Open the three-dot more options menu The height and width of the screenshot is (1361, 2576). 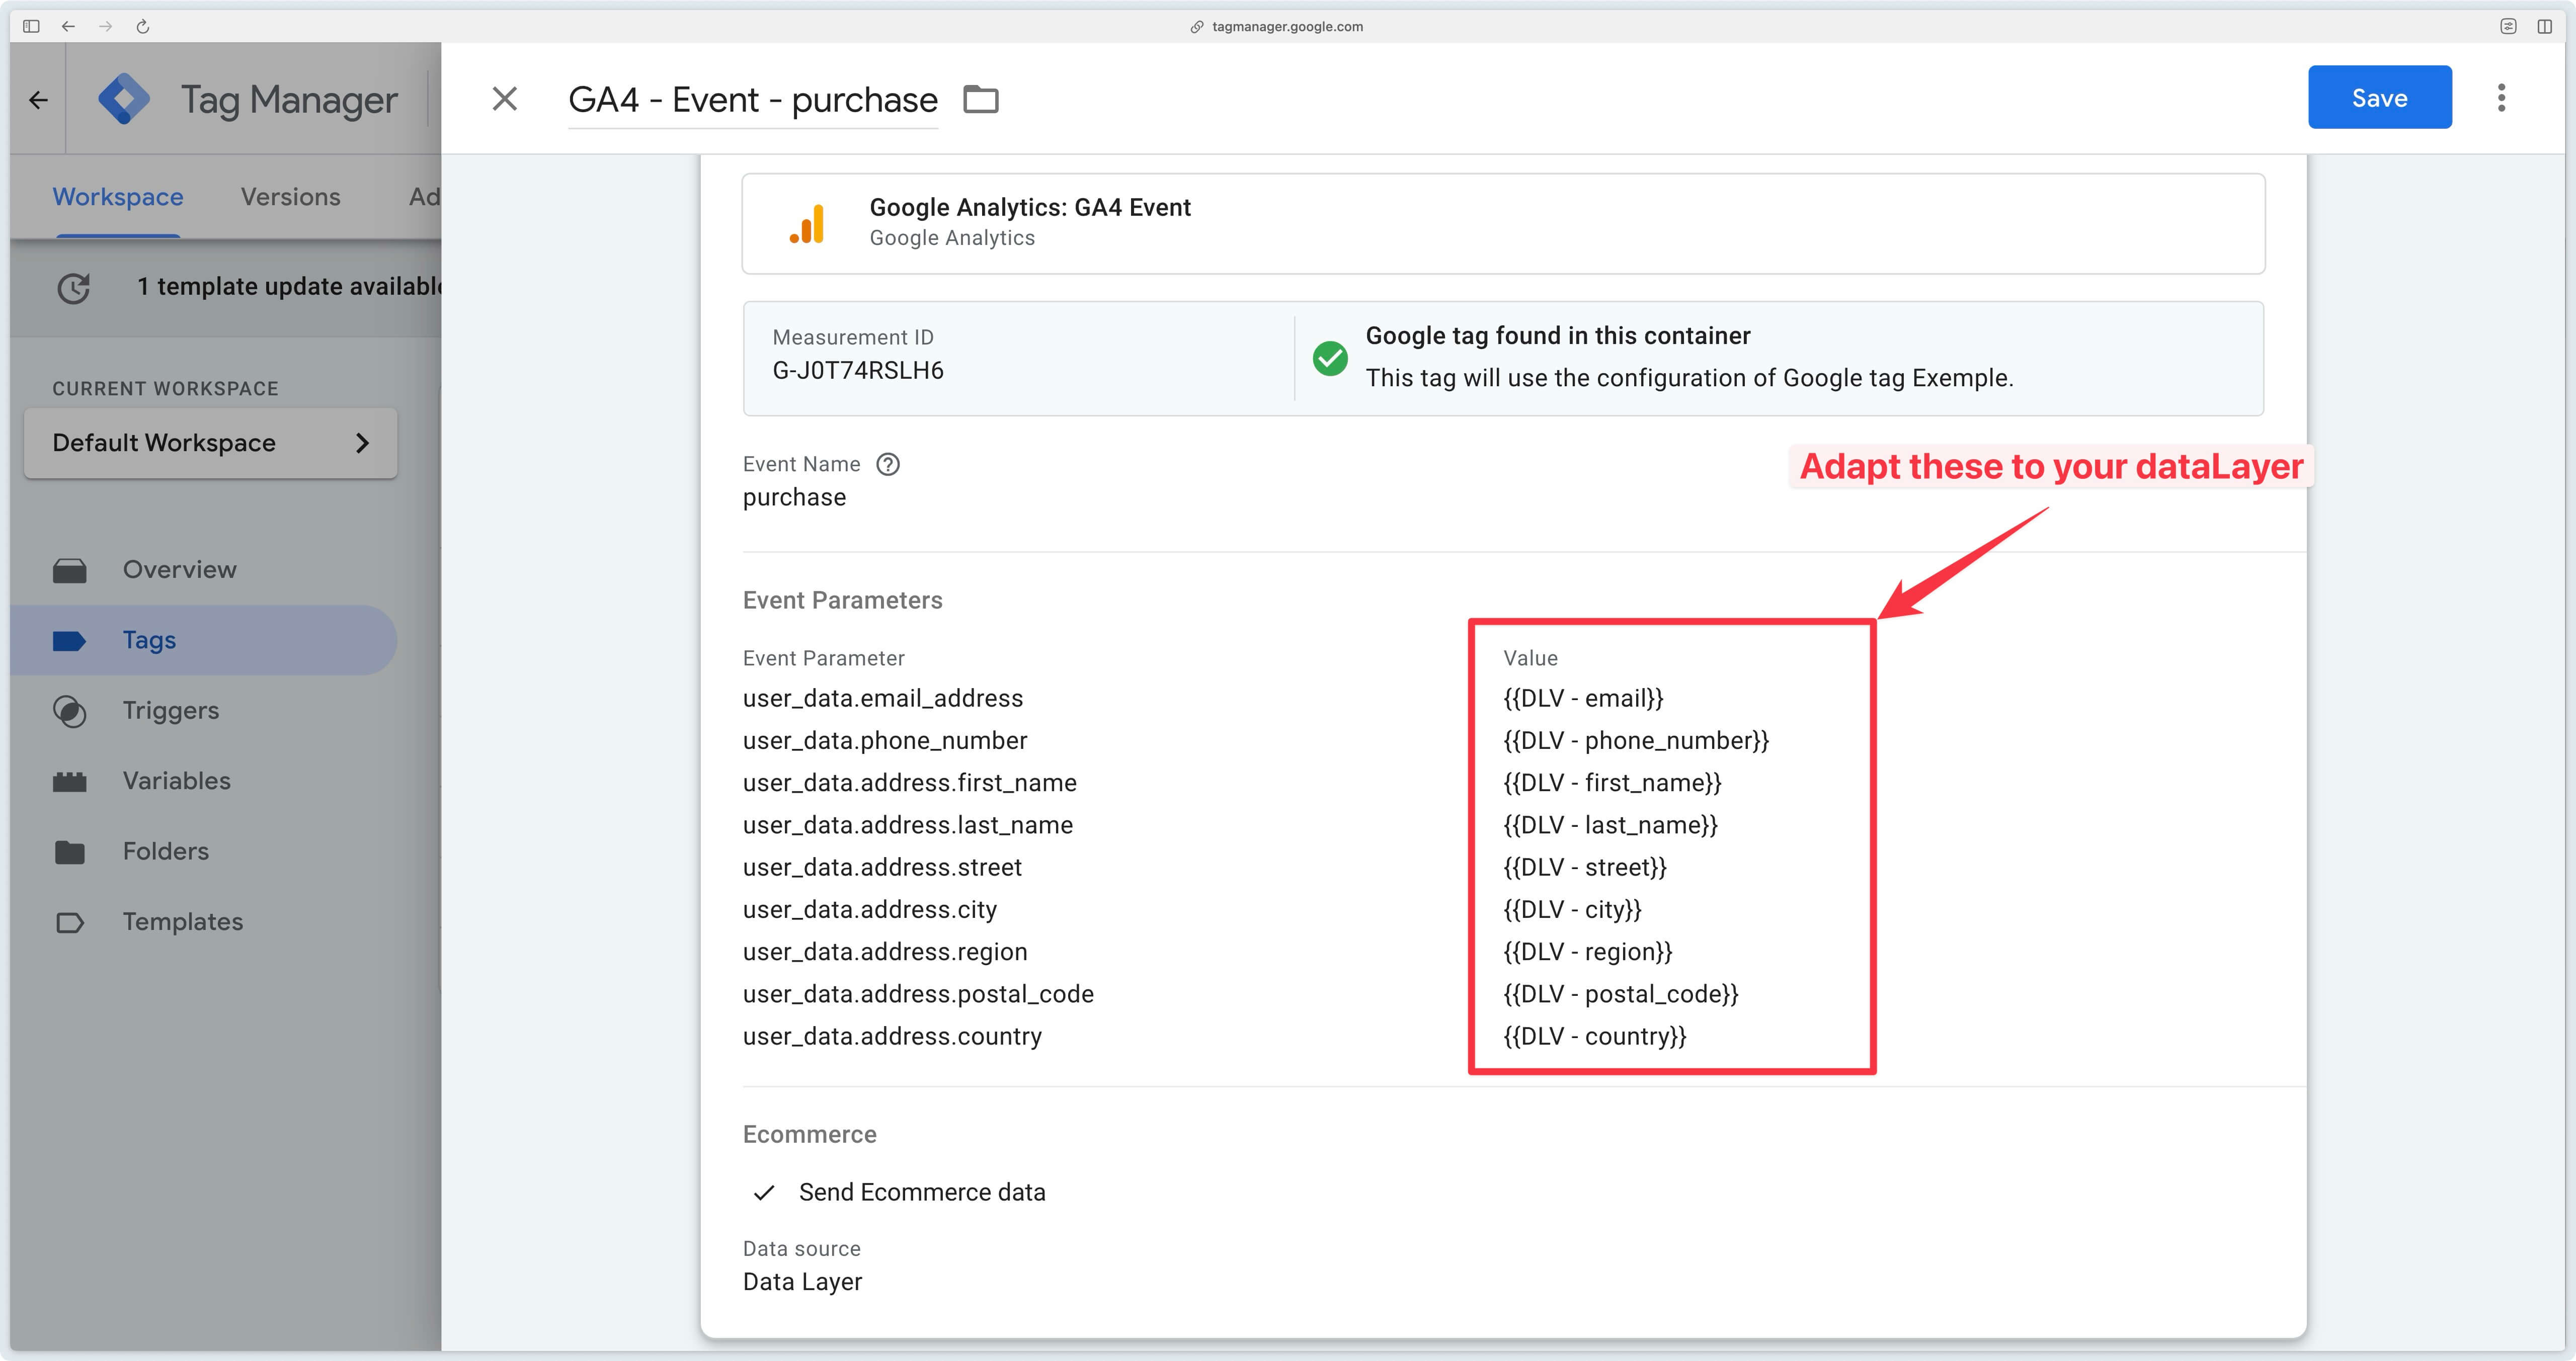(x=2501, y=97)
